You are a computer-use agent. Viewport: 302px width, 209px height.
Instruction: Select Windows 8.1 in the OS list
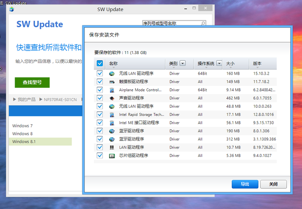[40, 142]
